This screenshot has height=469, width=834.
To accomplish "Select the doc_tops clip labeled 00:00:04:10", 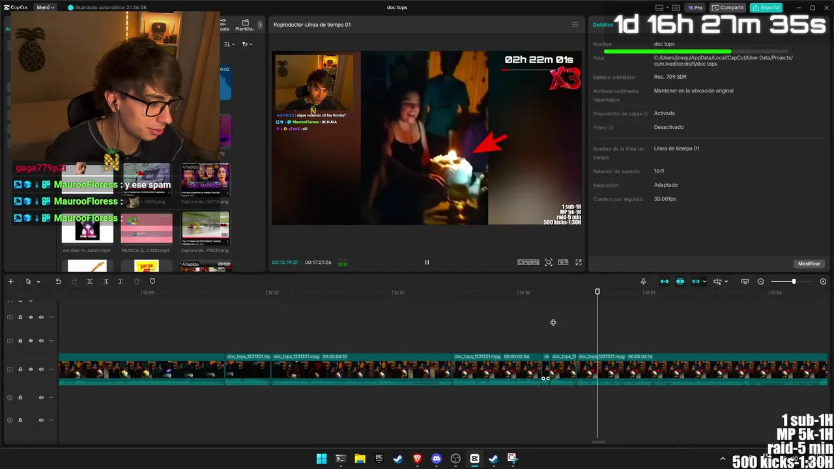I will tap(362, 369).
